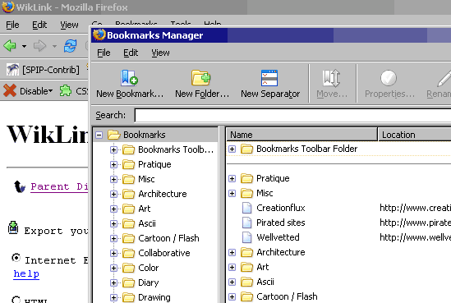The image size is (451, 303).
Task: Click the green CSS puzzle icon
Action: pos(65,90)
